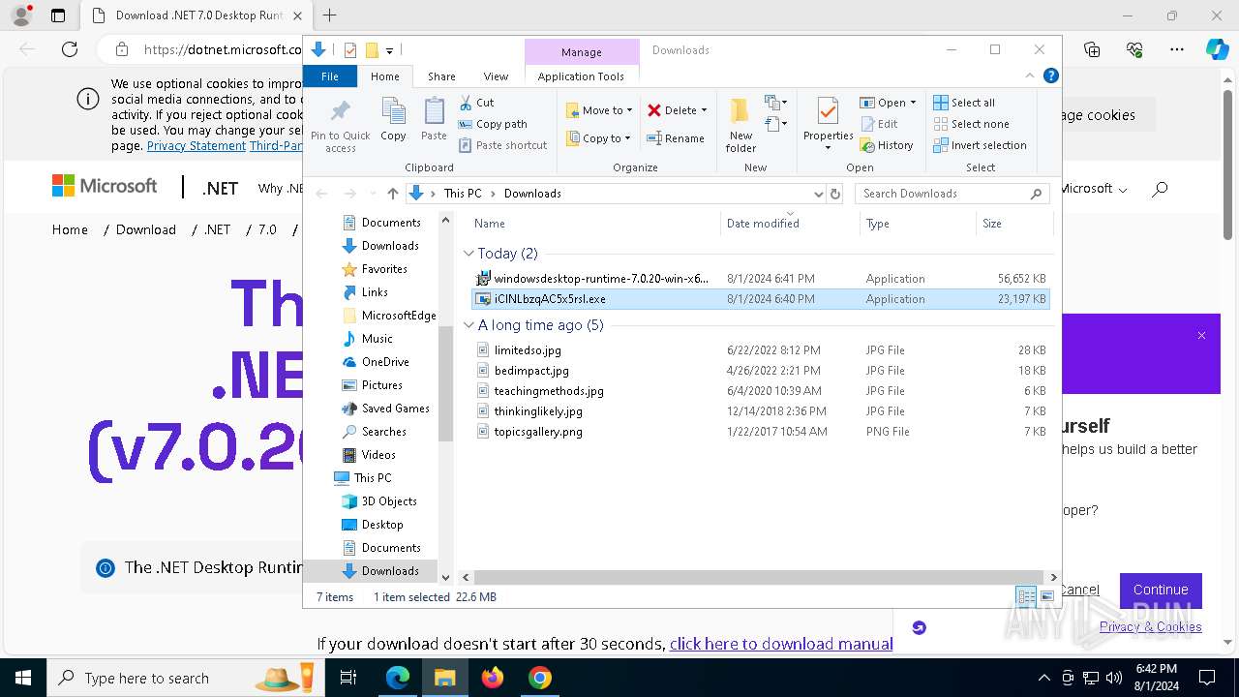Click Select none in ribbon

(x=971, y=124)
